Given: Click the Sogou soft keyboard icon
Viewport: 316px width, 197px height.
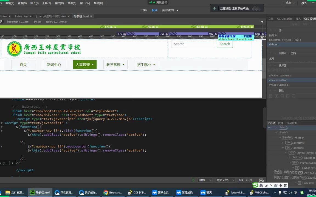Looking at the screenshot, I should [x=276, y=185].
